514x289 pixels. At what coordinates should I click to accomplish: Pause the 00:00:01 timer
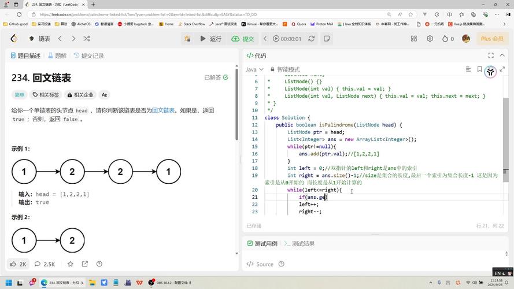287,39
